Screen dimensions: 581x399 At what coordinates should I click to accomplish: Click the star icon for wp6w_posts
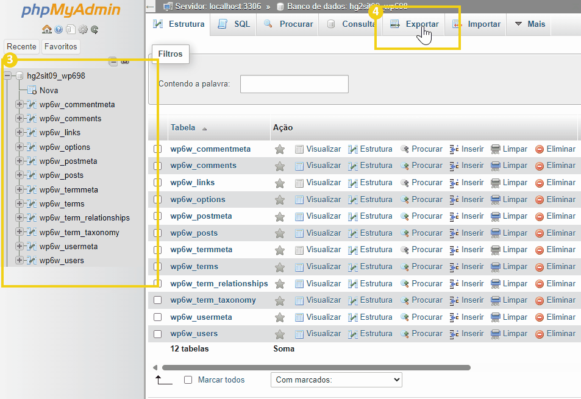pos(280,233)
